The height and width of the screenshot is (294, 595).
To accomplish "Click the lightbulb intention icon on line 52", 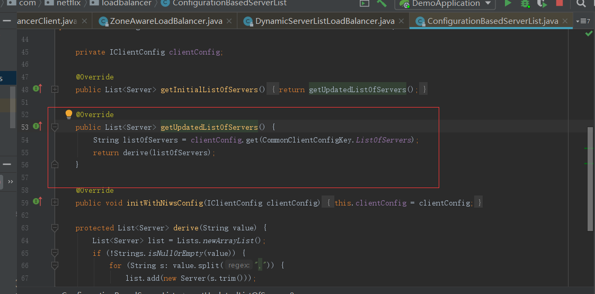I will point(69,114).
